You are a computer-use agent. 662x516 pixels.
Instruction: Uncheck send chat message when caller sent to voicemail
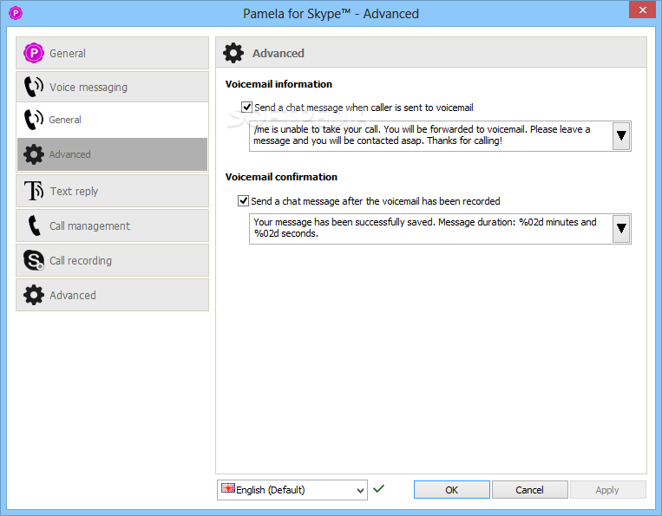coord(246,108)
